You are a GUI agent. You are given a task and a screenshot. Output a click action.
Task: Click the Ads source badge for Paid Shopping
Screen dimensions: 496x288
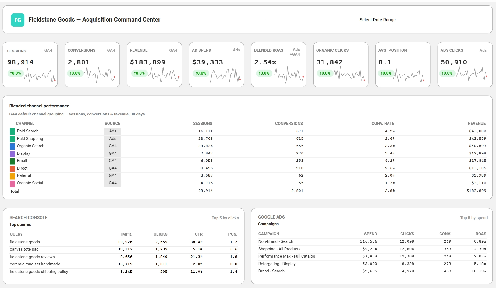pyautogui.click(x=113, y=139)
